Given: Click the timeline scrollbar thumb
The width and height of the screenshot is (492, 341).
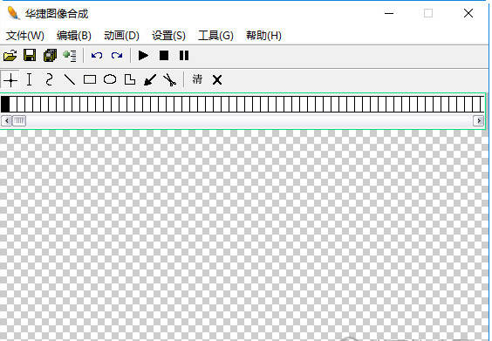Looking at the screenshot, I should 19,120.
